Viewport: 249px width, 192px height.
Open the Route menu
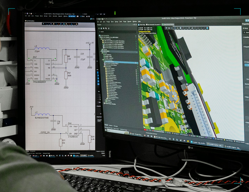pyautogui.click(x=124, y=22)
